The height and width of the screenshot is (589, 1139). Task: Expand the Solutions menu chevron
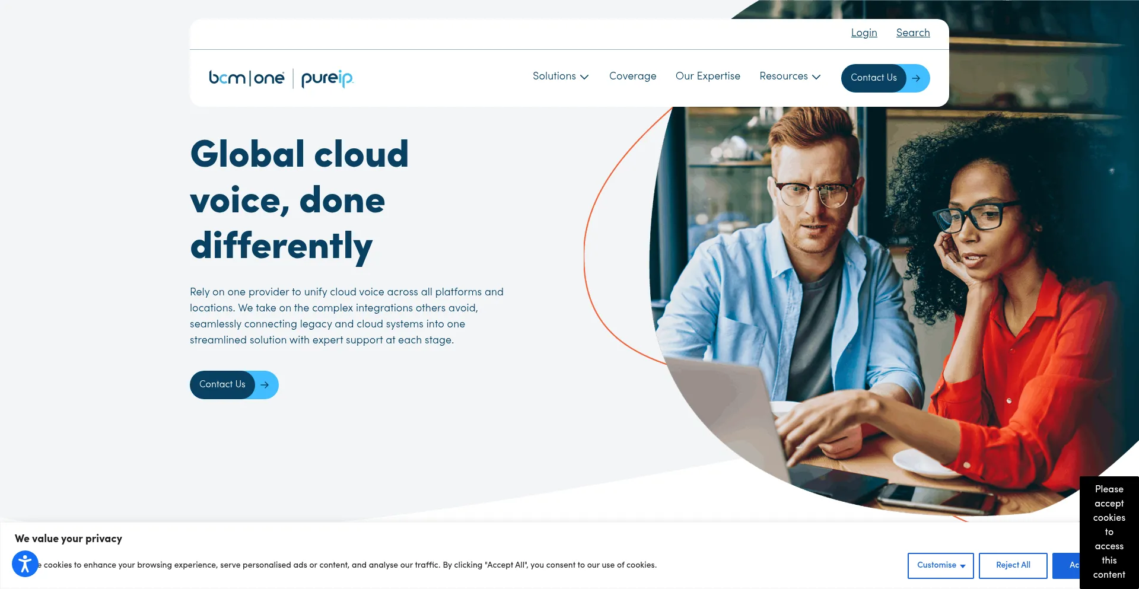click(584, 77)
